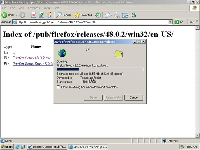Screen dimensions: 200x150
Task: Click the Open Folder button
Action: 113,97
